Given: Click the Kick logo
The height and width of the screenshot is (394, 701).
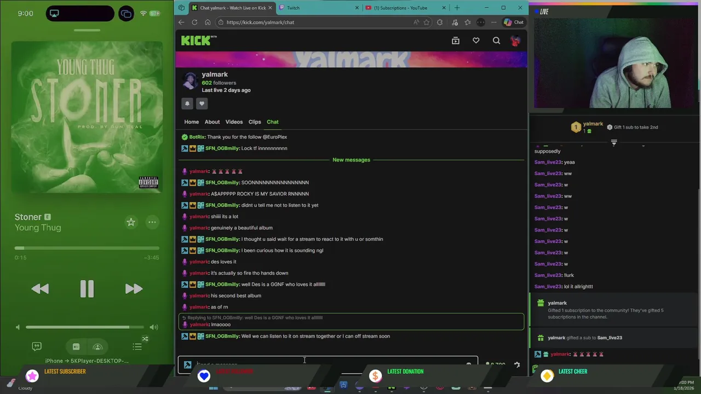Looking at the screenshot, I should coord(199,40).
